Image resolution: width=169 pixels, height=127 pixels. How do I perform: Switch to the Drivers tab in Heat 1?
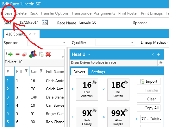79,72
